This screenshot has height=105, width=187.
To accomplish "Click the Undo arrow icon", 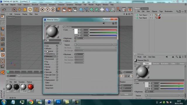I will coord(4,10).
